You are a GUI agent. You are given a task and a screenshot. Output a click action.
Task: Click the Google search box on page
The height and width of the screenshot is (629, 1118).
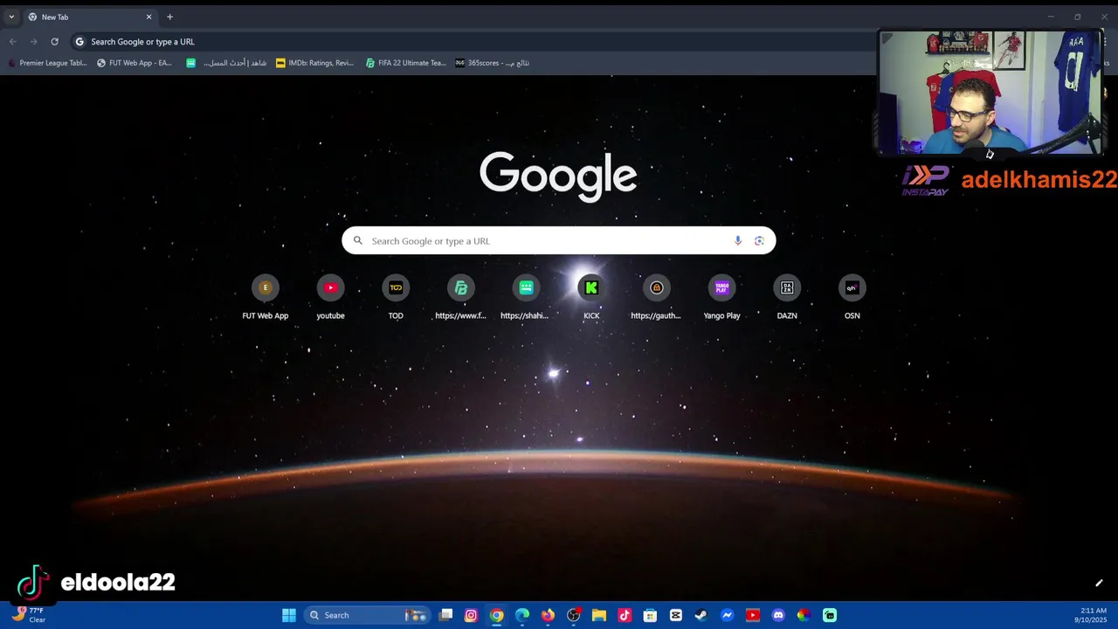click(x=558, y=241)
